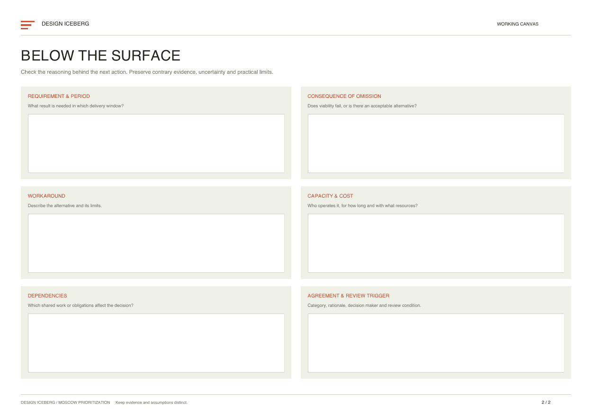Select the 'AGREEMENT & REVIEW TRIGGER' section heading

349,296
